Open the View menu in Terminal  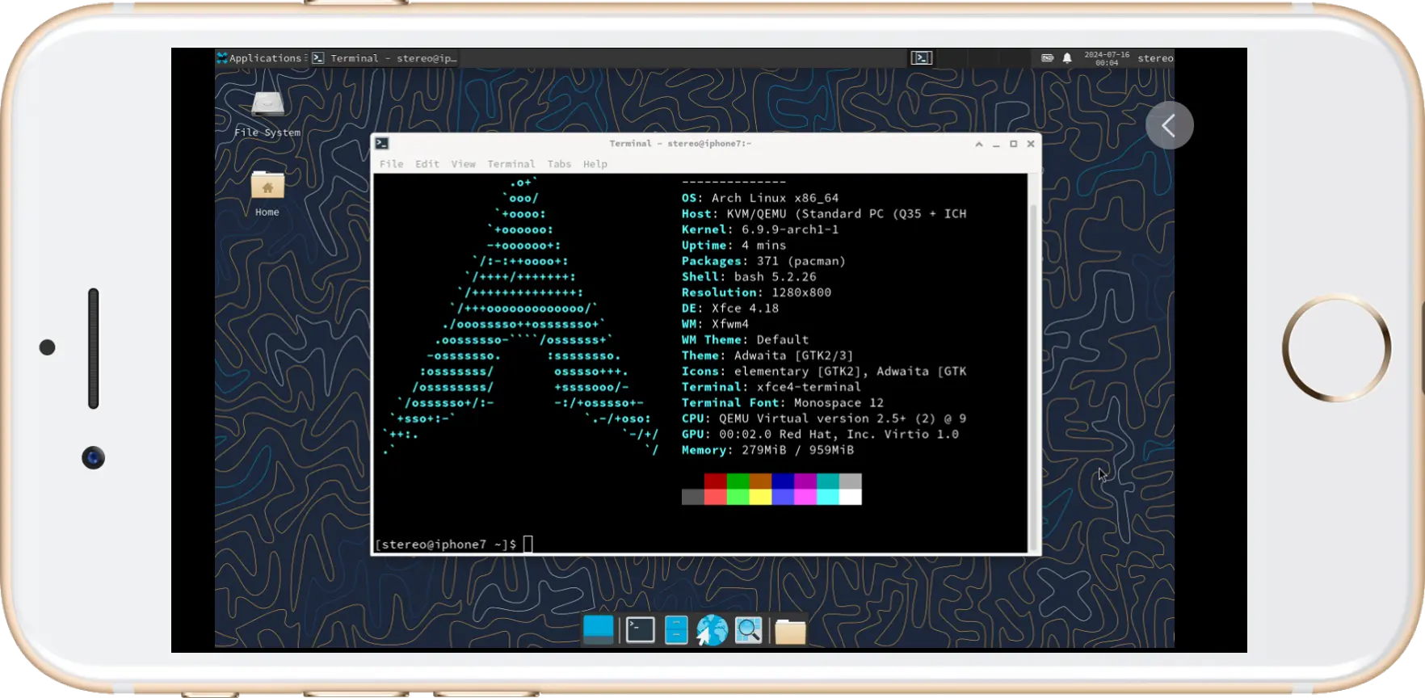click(463, 164)
